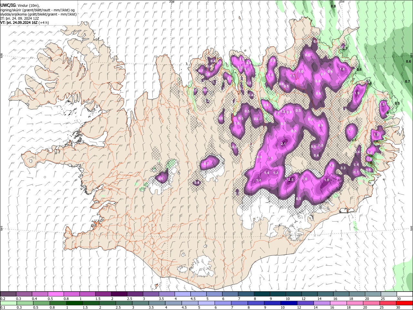Pick upper legend swatch between 4 and 4.5

pos(182,294)
